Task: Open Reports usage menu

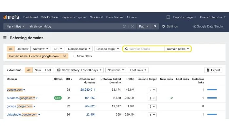Action: [x=185, y=17]
